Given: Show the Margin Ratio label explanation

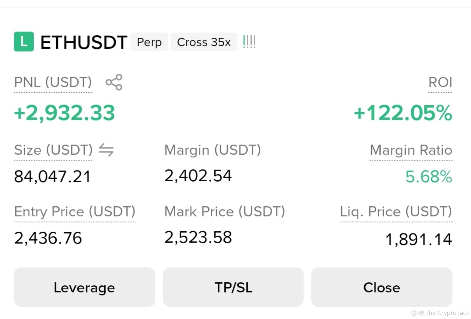Looking at the screenshot, I should pyautogui.click(x=411, y=150).
